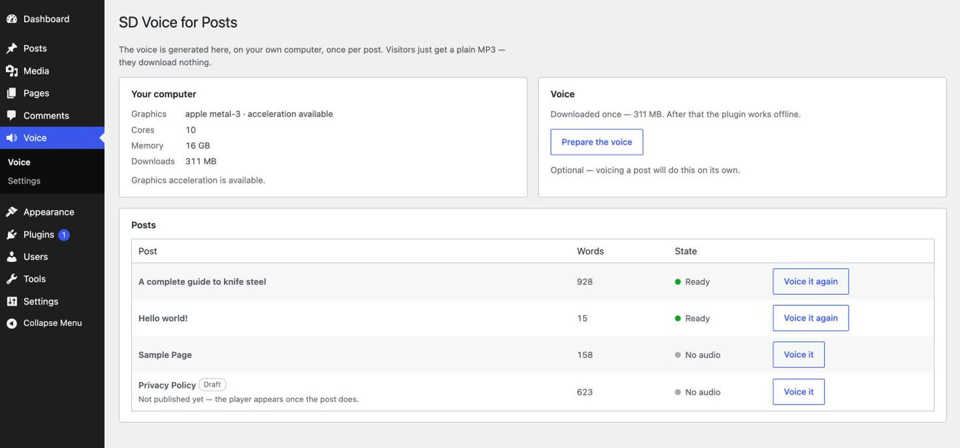Click the Not published yet note
This screenshot has height=448, width=960.
(x=249, y=399)
